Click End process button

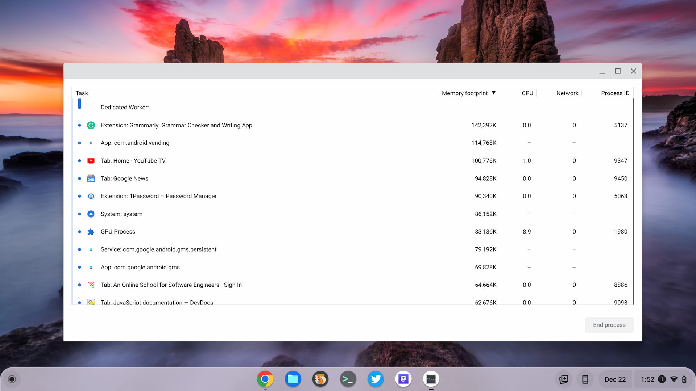(x=609, y=325)
